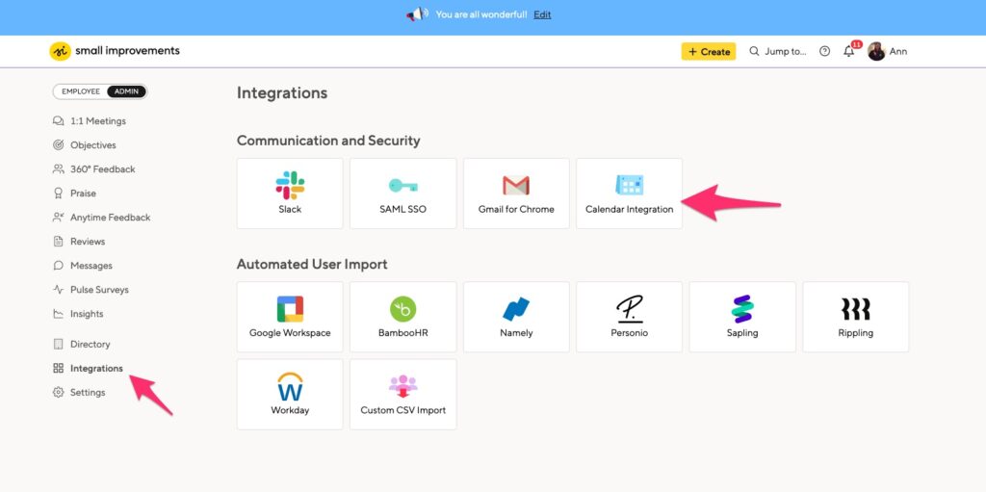Open the Directory page
This screenshot has height=492, width=986.
coord(90,344)
